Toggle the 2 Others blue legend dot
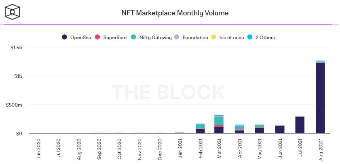340x164 pixels. (250, 37)
